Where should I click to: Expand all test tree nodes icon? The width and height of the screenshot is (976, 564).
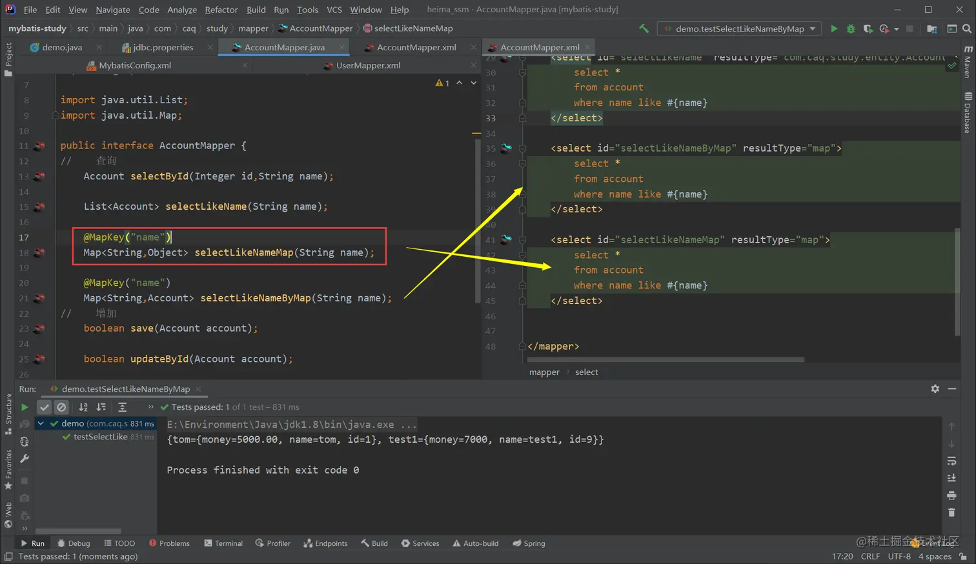pyautogui.click(x=122, y=407)
